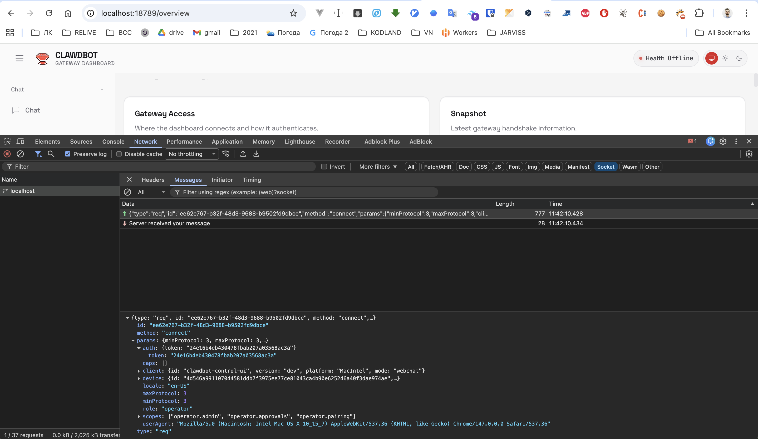Collapse the auth node
The width and height of the screenshot is (758, 439).
point(139,348)
